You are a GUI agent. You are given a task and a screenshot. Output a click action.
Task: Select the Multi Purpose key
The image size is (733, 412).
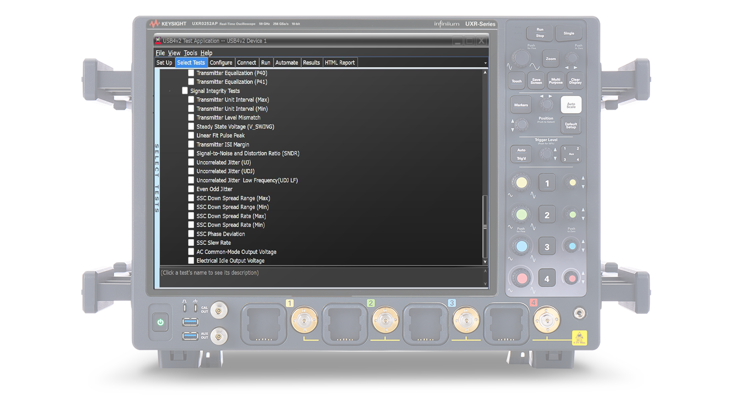coord(556,81)
